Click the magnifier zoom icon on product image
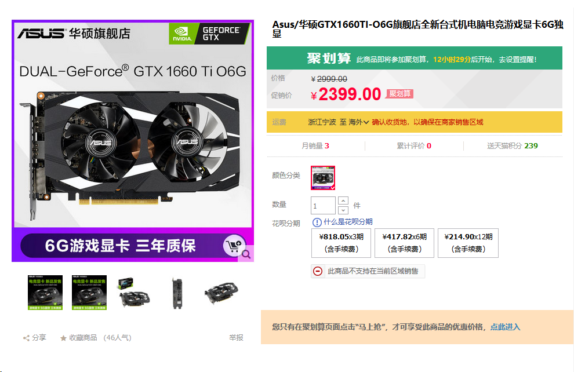 click(246, 254)
